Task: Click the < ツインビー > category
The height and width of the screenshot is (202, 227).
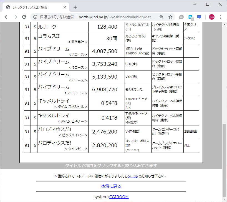Action: click(x=76, y=149)
